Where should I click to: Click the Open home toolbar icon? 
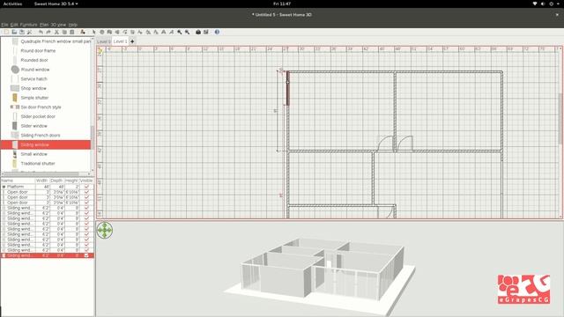[14, 32]
